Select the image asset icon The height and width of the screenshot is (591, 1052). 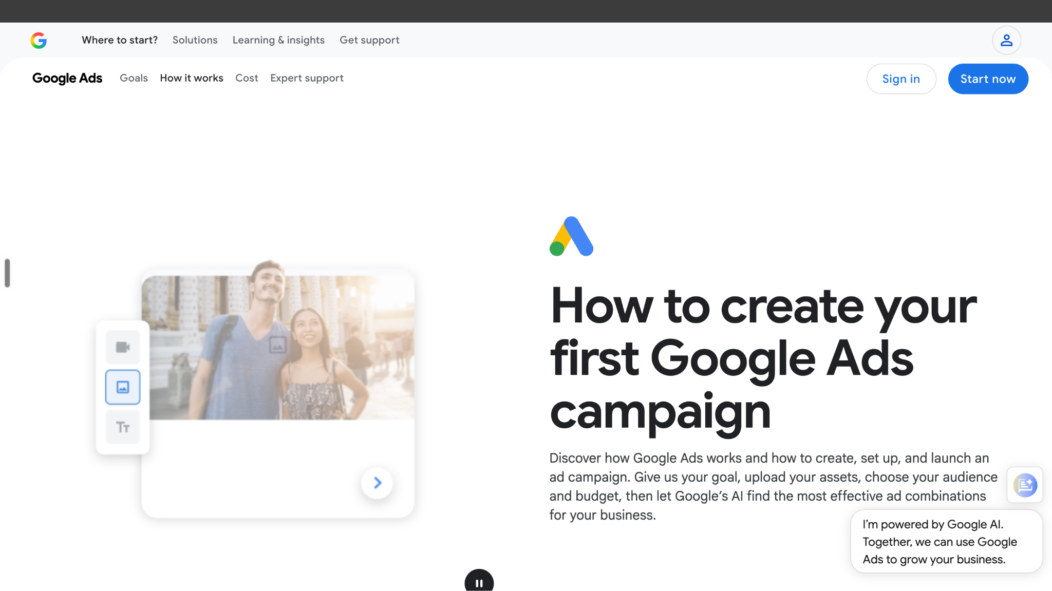pos(123,387)
